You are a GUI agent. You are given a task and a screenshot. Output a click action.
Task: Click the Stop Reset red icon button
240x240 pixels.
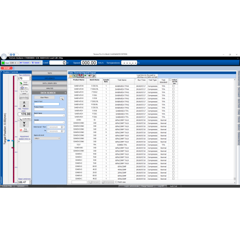24,130
